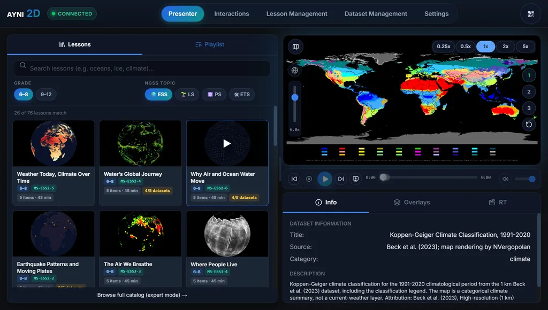Select grade 9-12 filter
The width and height of the screenshot is (548, 310).
tap(46, 94)
